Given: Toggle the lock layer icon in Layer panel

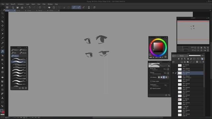Looking at the screenshot, I should click(188, 59).
